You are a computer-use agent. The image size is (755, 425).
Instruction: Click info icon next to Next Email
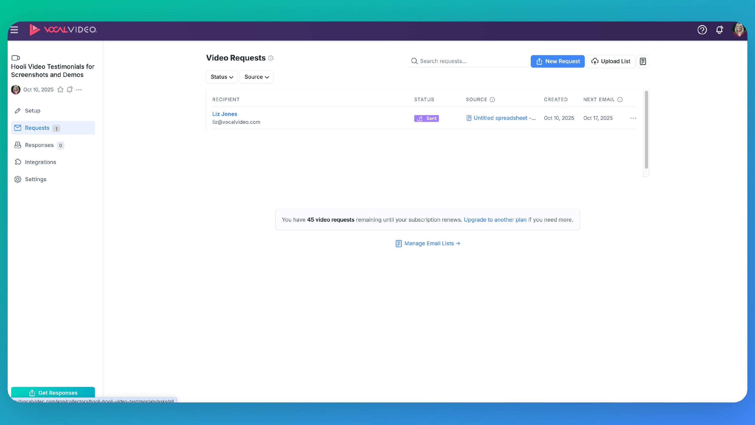click(x=620, y=100)
